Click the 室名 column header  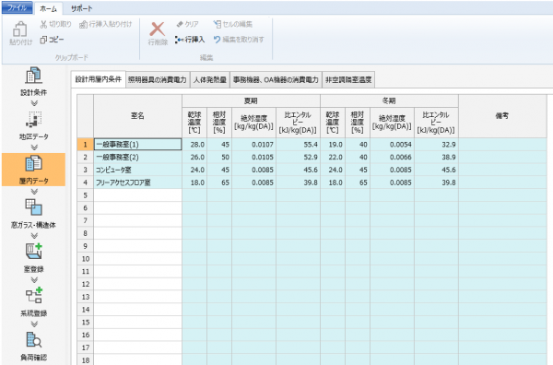coord(137,115)
